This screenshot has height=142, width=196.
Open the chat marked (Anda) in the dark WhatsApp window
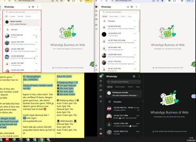(x=123, y=109)
